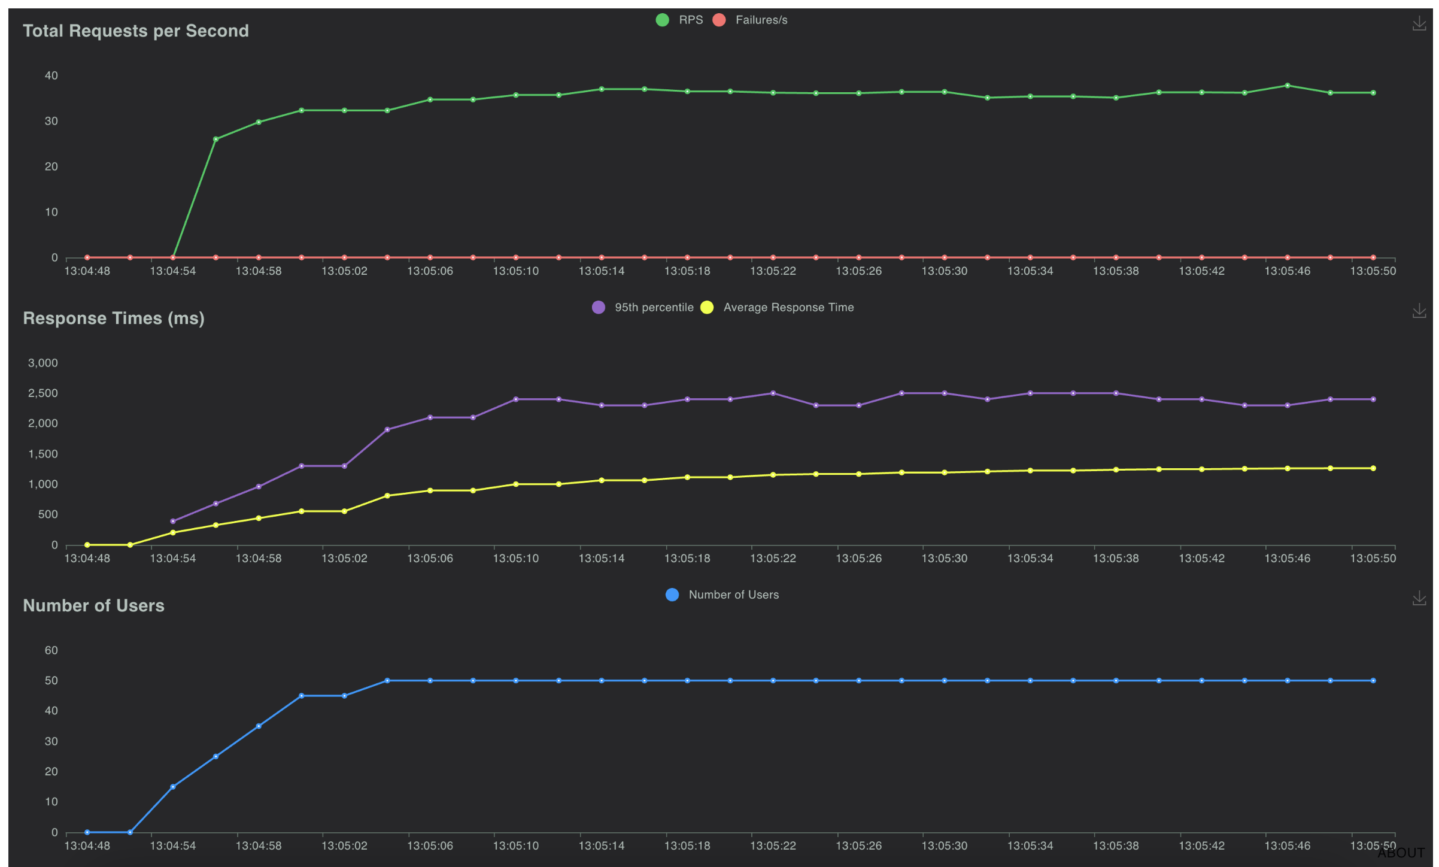Select the RPS peak point near 13:05:46

pos(1287,86)
